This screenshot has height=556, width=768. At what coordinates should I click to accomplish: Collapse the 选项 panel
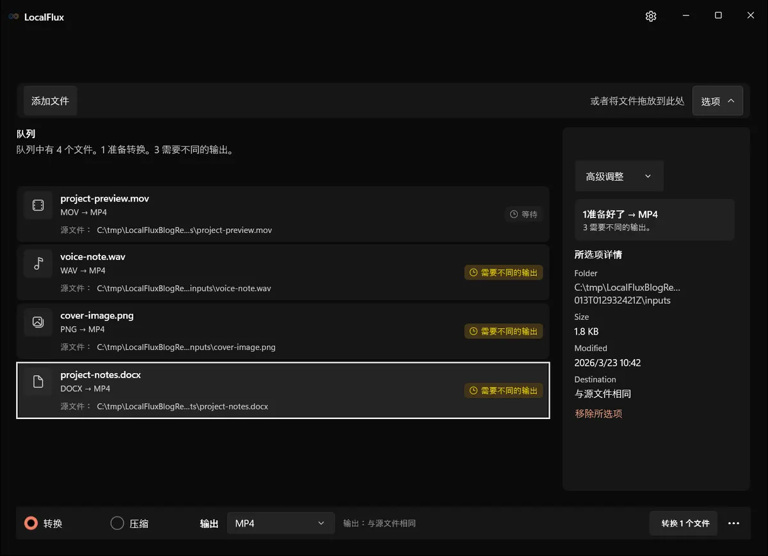tap(717, 101)
